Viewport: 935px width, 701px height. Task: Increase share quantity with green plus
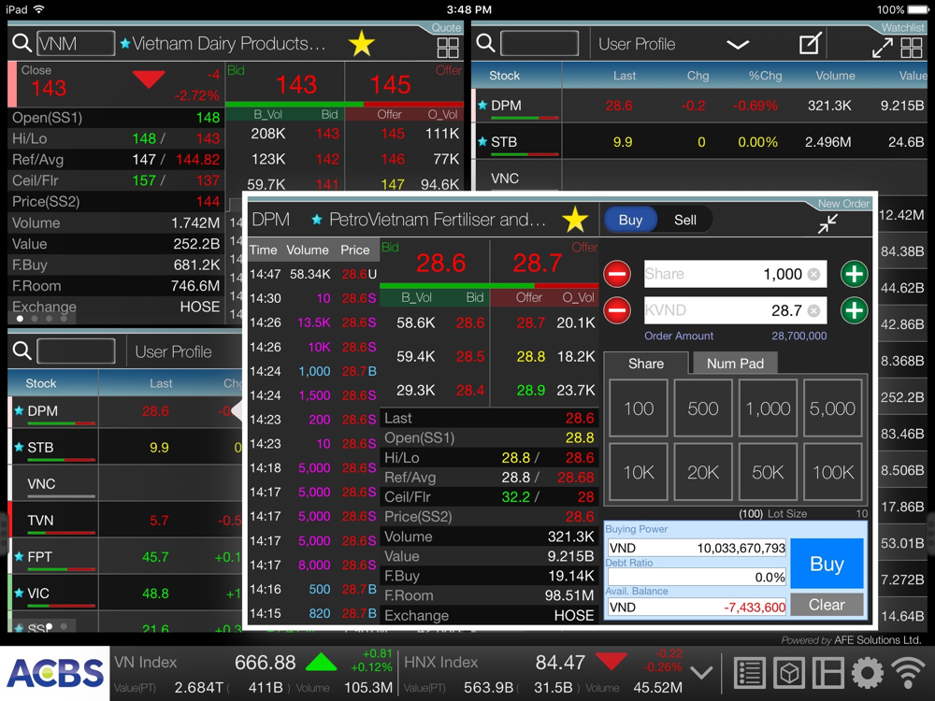(x=854, y=274)
